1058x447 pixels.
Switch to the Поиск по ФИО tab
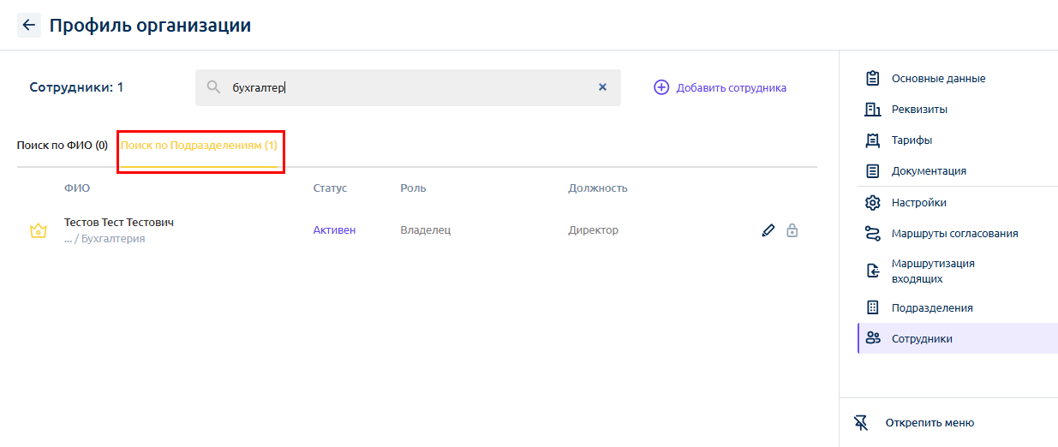pos(63,146)
